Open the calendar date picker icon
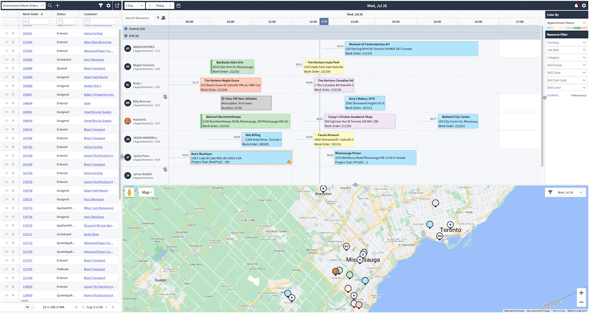589x313 pixels. pyautogui.click(x=179, y=6)
